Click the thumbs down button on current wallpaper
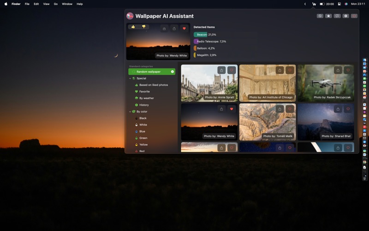Screen dimensions: 369x231 tap(143, 27)
